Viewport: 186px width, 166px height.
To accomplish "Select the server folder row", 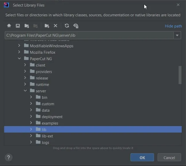I will pyautogui.click(x=93, y=91).
